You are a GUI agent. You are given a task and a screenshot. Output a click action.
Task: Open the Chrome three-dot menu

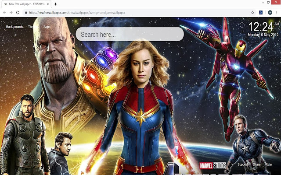[277, 13]
